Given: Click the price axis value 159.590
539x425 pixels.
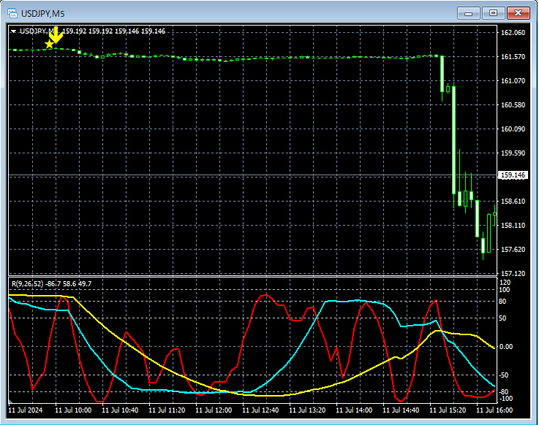Looking at the screenshot, I should 513,153.
